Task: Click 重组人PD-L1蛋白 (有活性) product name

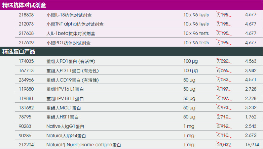Action: [x=72, y=71]
